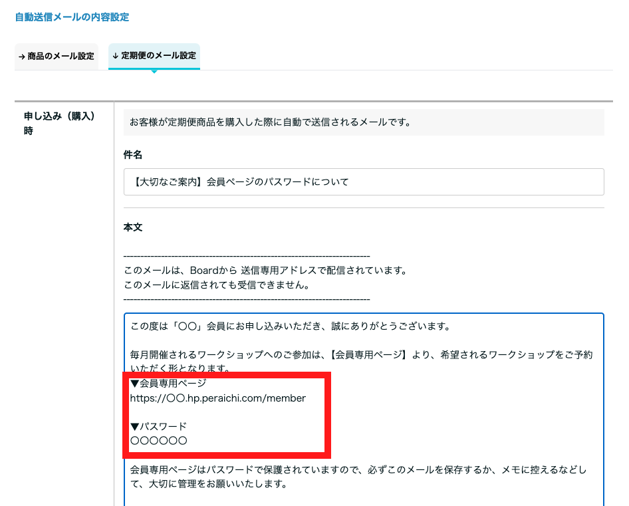The width and height of the screenshot is (629, 506).
Task: Click the sentence 会員専用ページはパスワードで保護されています
Action: pos(358,477)
